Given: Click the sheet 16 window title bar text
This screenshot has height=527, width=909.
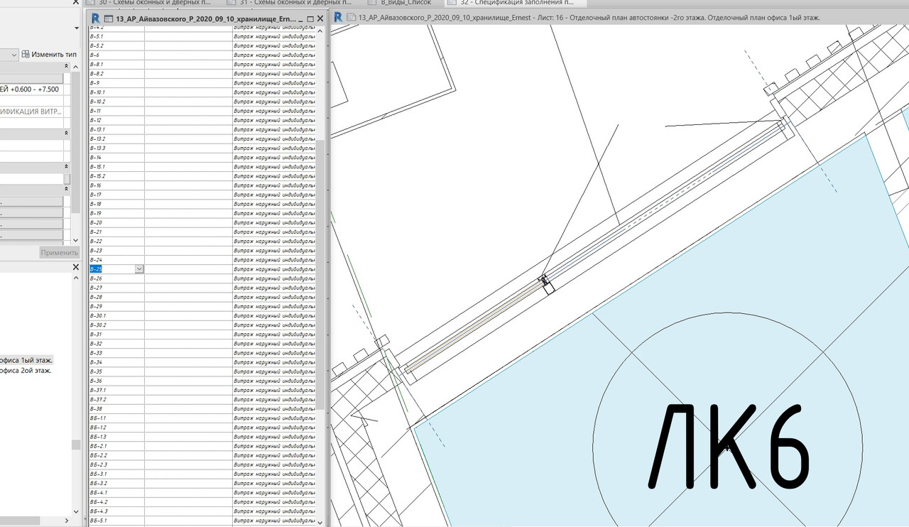Looking at the screenshot, I should [x=589, y=17].
